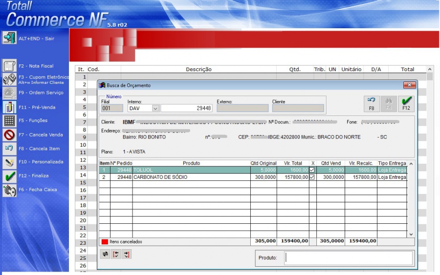This screenshot has height=275, width=440.
Task: Expand the Interno DAV dropdown
Action: (155, 108)
